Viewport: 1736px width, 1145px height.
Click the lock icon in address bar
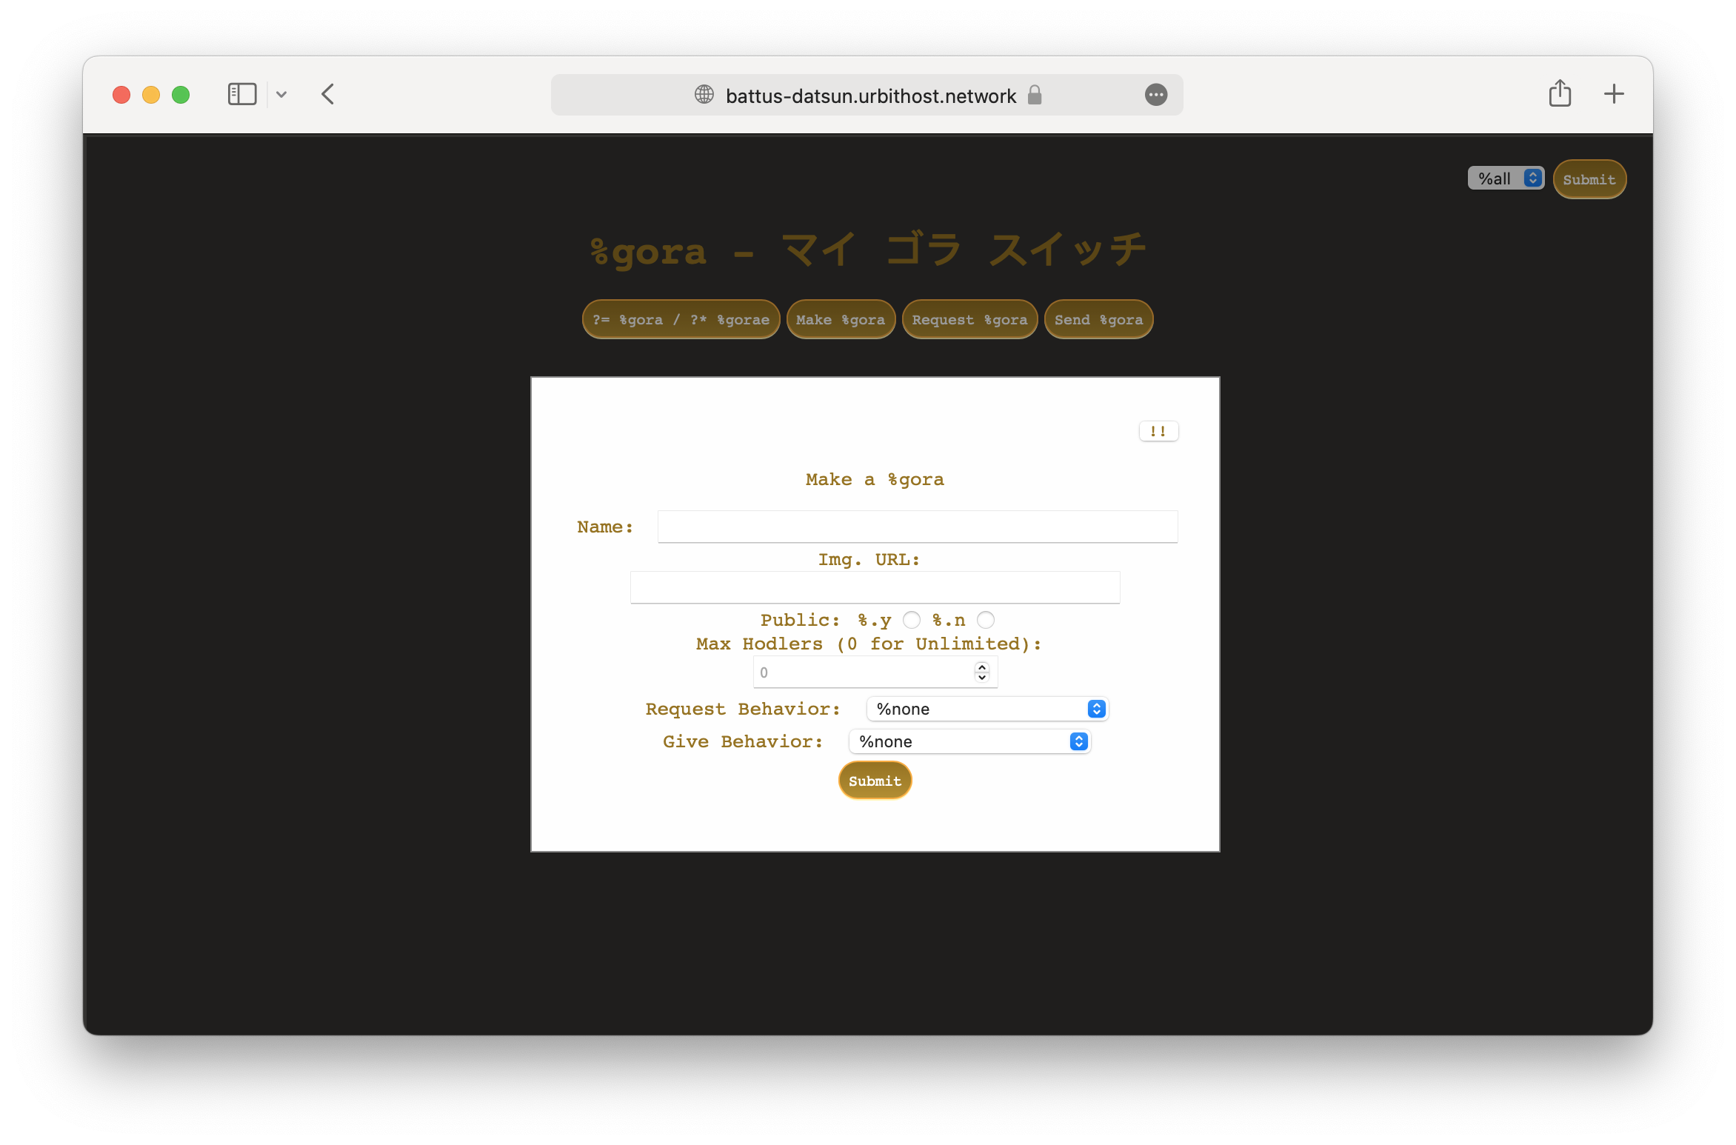(1035, 95)
